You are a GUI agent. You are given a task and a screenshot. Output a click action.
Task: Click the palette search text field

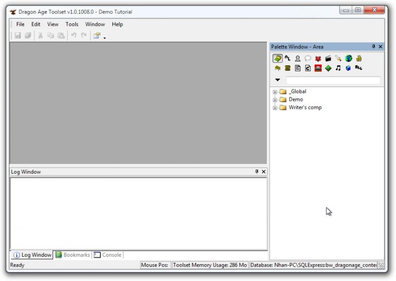[333, 80]
